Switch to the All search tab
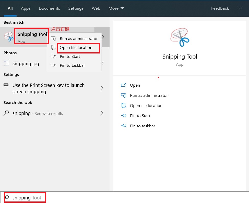249x203 pixels. (10, 8)
